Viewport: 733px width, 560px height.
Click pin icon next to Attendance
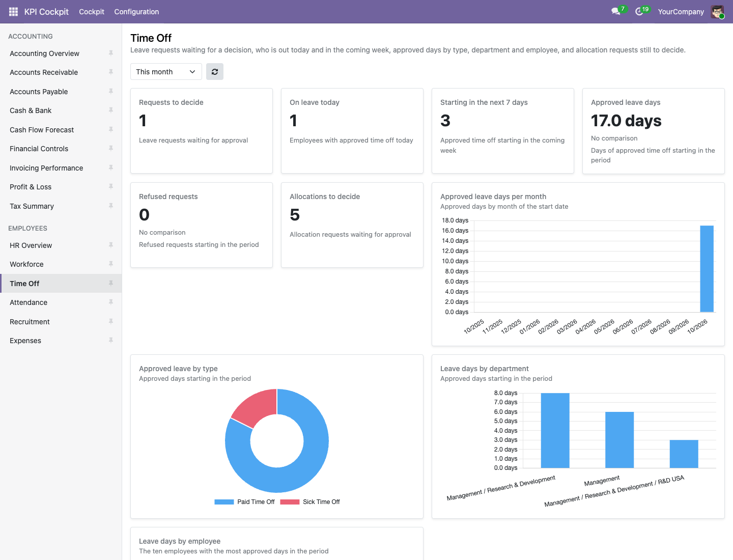click(x=111, y=302)
